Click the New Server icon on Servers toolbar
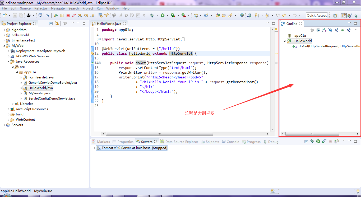 [337, 142]
